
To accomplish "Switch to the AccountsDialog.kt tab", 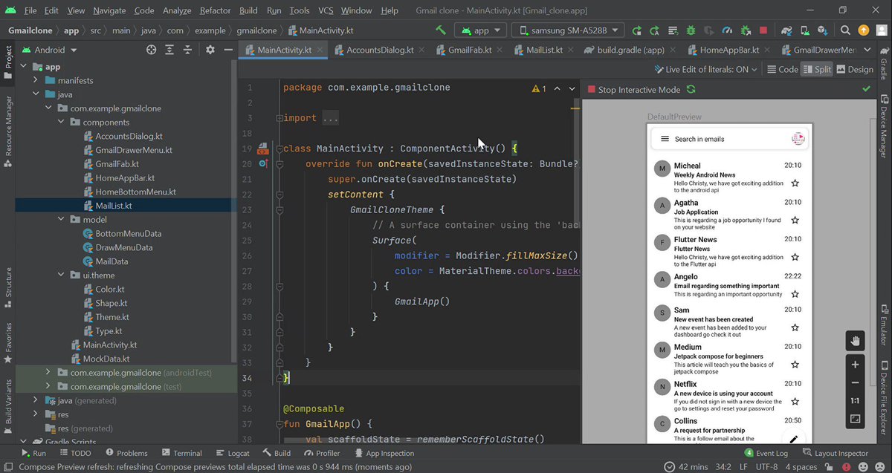I will point(374,50).
